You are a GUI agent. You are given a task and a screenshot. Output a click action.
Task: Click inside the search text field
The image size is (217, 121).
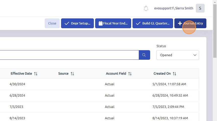point(68,55)
